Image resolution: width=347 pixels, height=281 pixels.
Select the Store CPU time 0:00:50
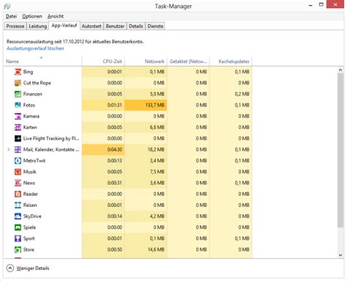point(115,249)
